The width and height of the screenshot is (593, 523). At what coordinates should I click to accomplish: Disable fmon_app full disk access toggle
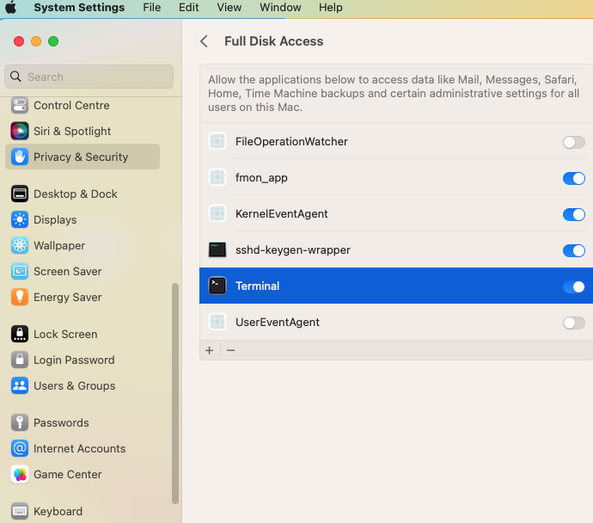click(x=573, y=178)
